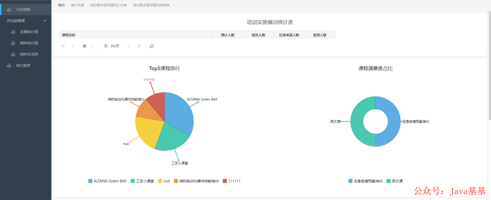Go to the next page of the table
This screenshot has height=200, width=491.
[129, 46]
